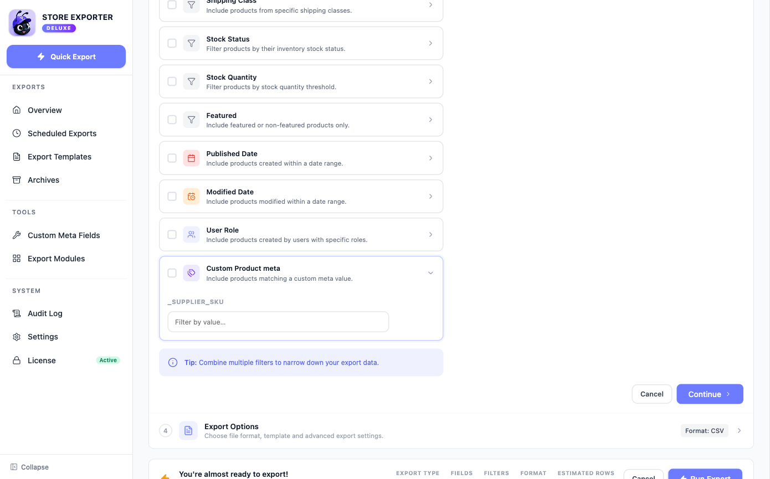
Task: Collapse the sidebar using Collapse
Action: [x=30, y=467]
